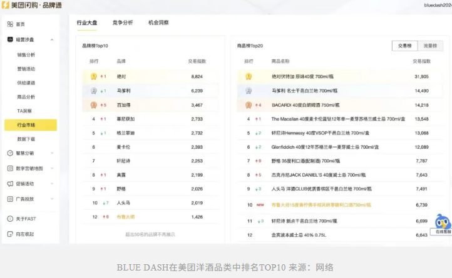Click the NEW badge on rank 10 product
This screenshot has width=452, height=278.
pos(260,205)
